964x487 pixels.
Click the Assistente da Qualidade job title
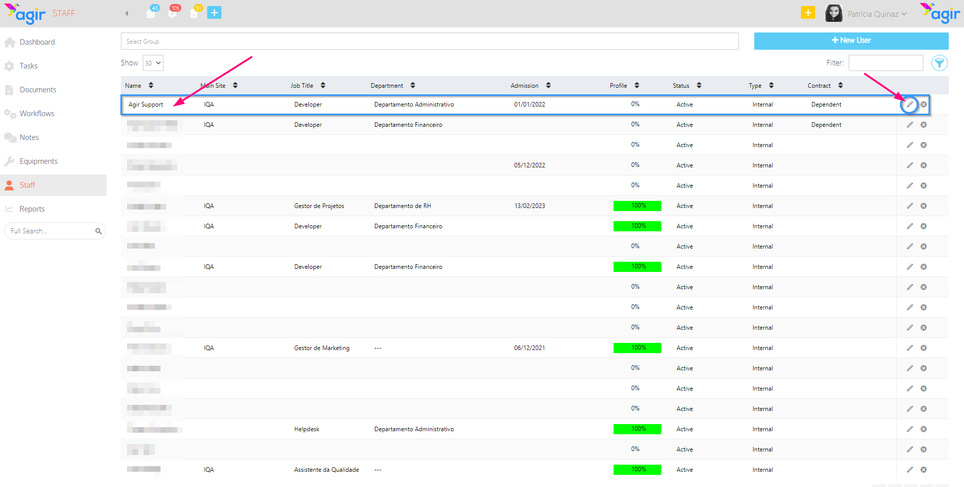[x=327, y=470]
